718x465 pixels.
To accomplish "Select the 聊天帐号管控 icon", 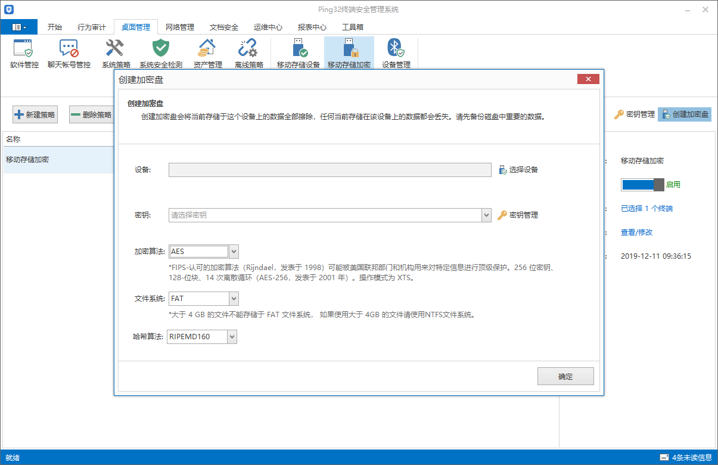I will [x=69, y=53].
